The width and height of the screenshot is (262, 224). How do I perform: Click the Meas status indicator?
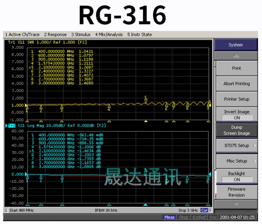tap(170, 217)
